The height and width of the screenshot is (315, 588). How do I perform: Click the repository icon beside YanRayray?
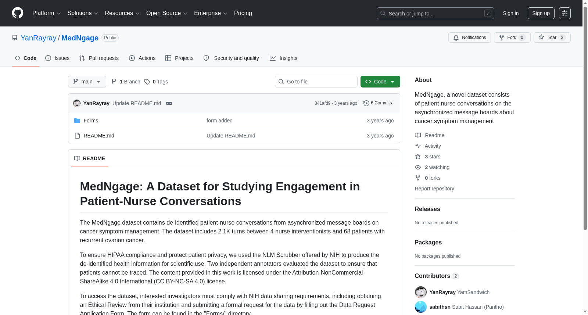(15, 38)
